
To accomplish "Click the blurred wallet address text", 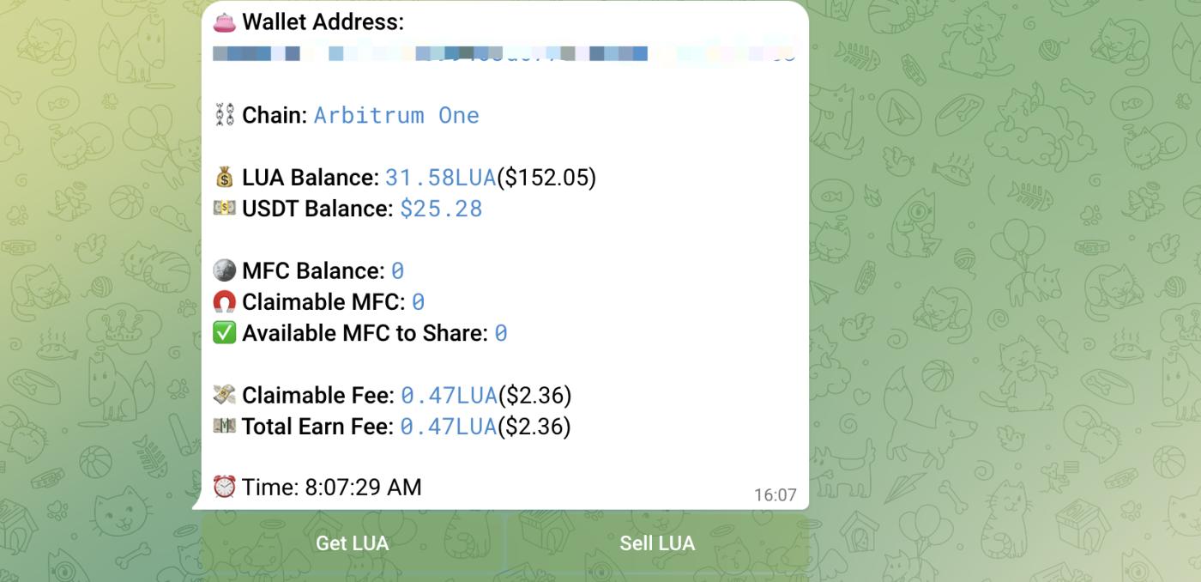I will coord(504,54).
